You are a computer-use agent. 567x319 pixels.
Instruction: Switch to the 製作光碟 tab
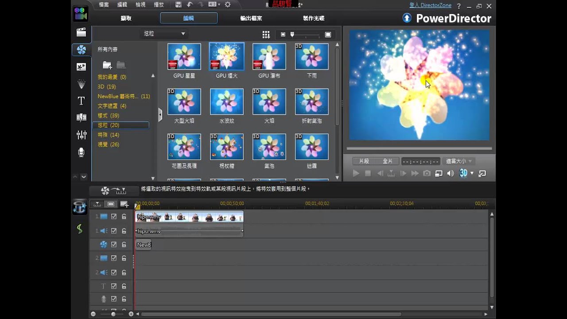(314, 18)
